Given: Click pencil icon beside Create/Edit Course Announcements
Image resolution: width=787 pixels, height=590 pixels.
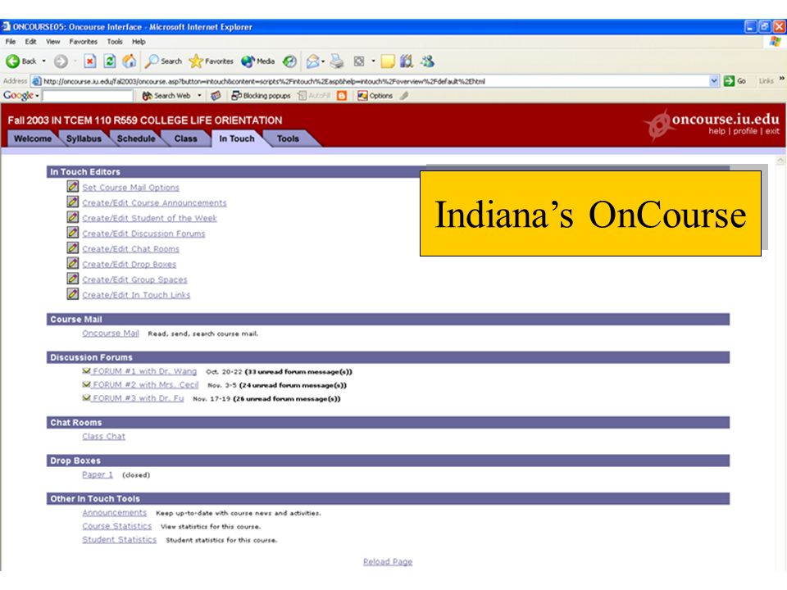Looking at the screenshot, I should 73,202.
